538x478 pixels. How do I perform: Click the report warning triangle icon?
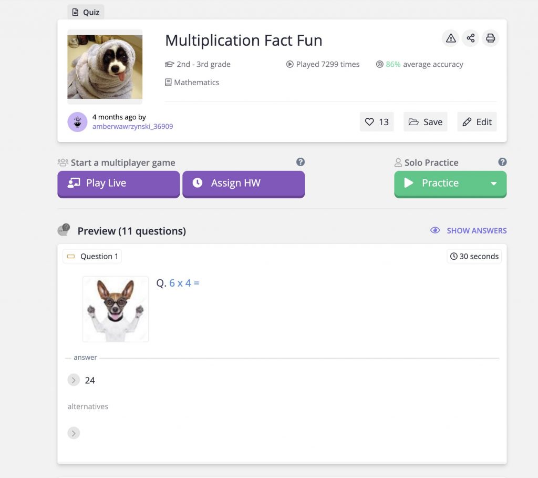coord(450,38)
